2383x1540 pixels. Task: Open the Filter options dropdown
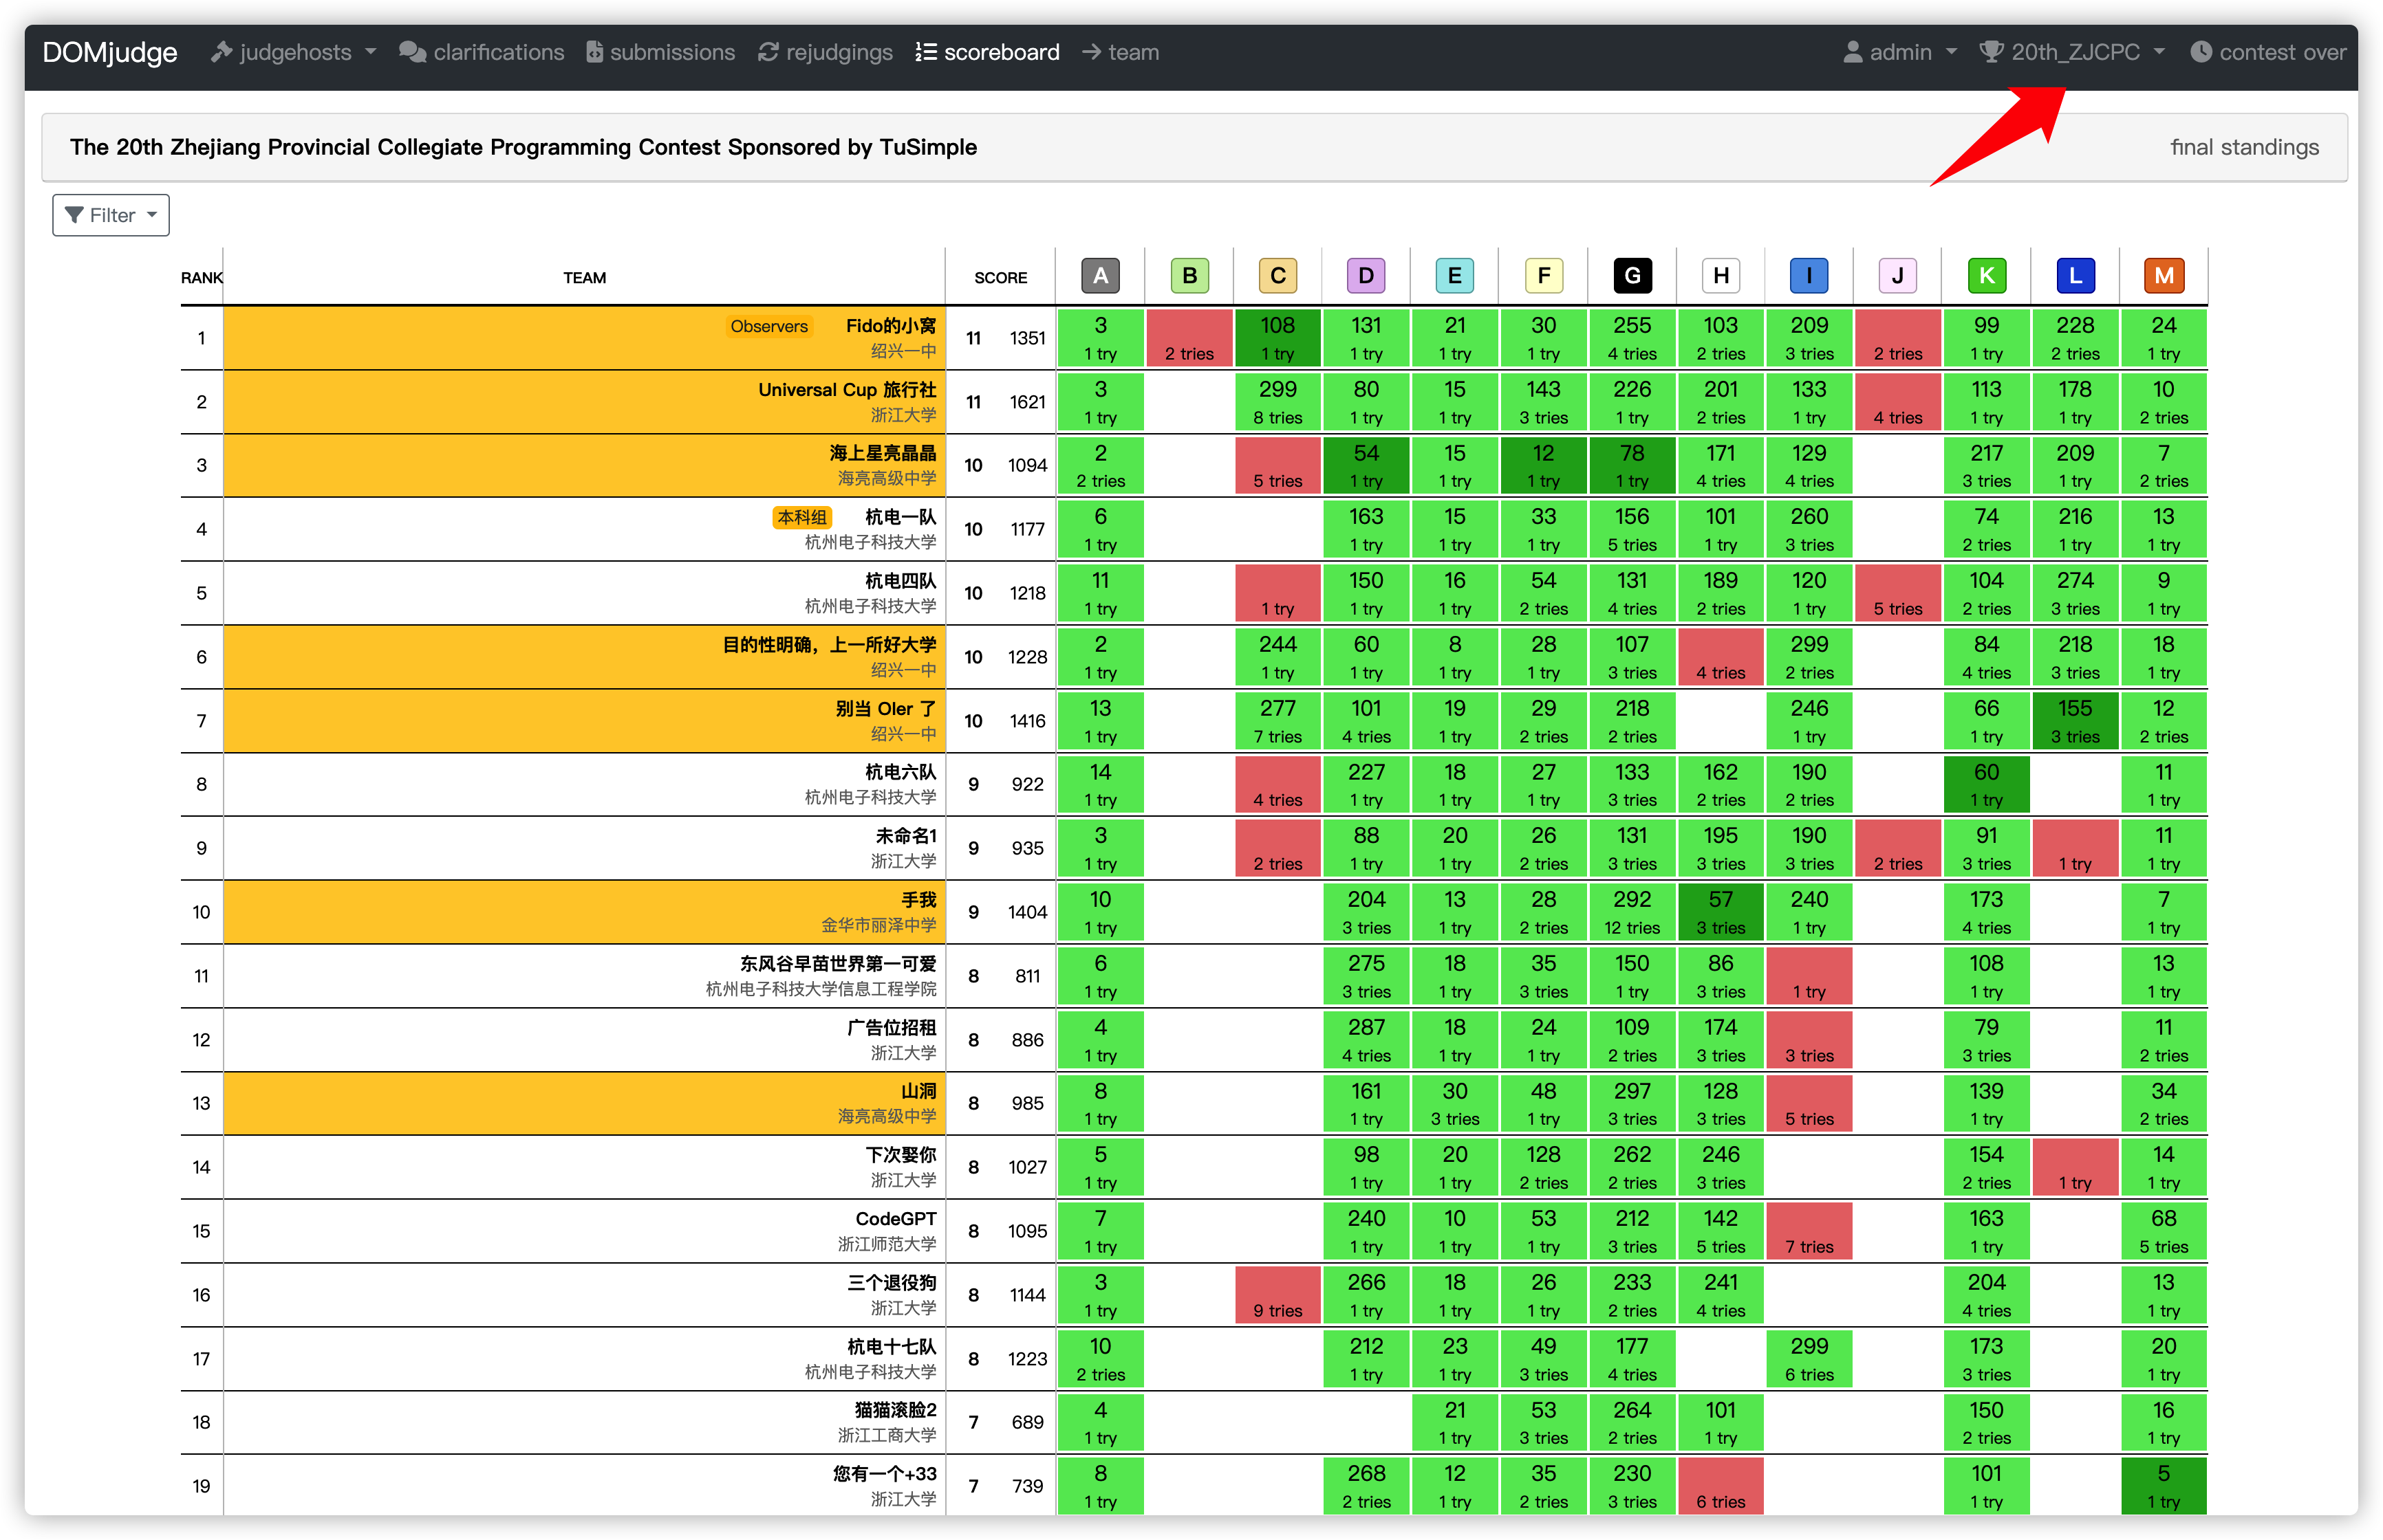pos(110,214)
